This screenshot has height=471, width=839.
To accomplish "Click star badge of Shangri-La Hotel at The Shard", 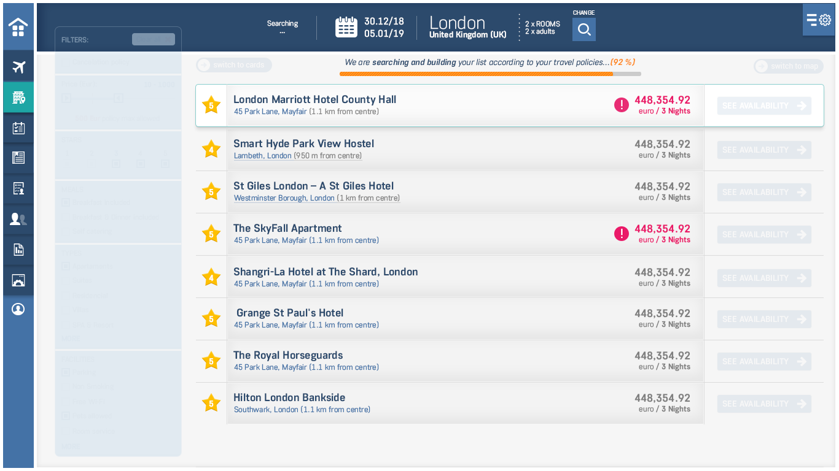I will (x=211, y=277).
